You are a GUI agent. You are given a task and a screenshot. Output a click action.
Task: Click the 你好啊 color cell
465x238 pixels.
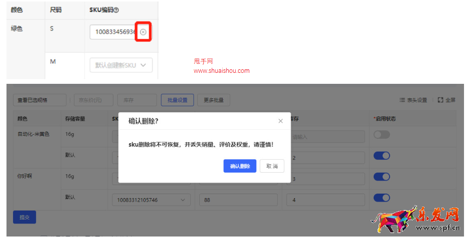coord(24,176)
